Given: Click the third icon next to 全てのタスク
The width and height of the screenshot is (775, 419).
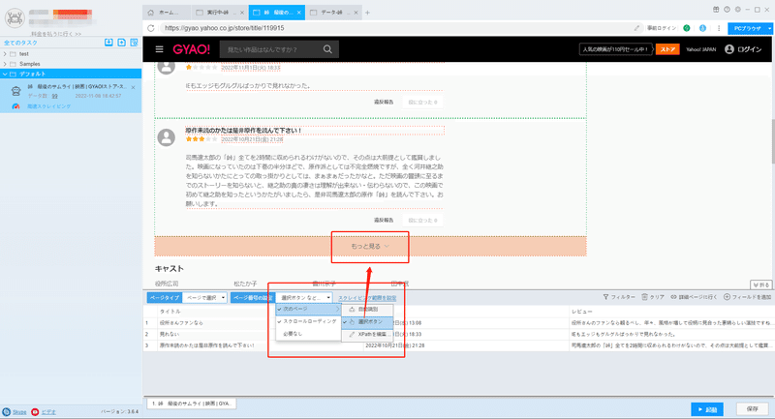Looking at the screenshot, I should click(134, 43).
